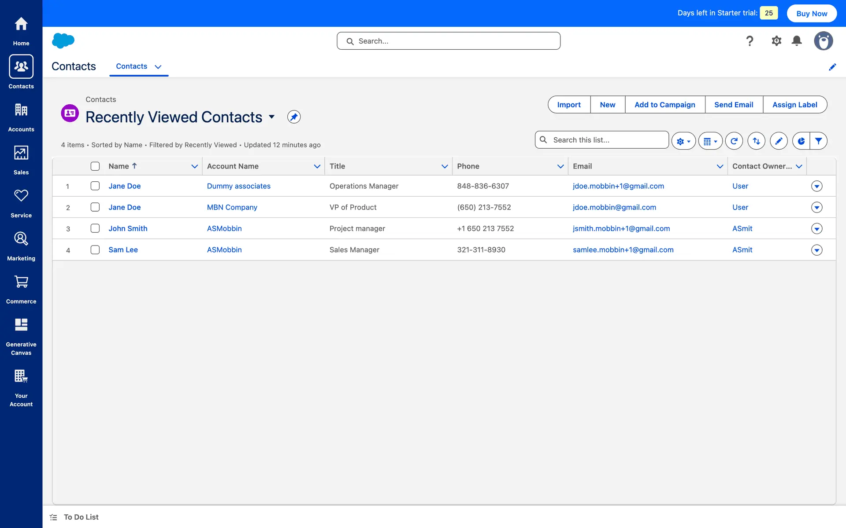Focus the Search this list field
Viewport: 846px width, 528px height.
click(607, 140)
